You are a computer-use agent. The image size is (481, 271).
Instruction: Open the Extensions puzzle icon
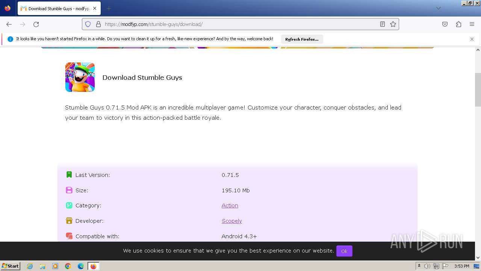(458, 24)
